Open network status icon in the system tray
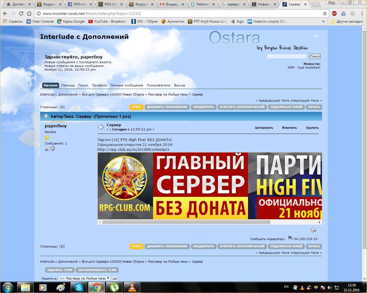Screen dimensions: 367x293 point(337,287)
